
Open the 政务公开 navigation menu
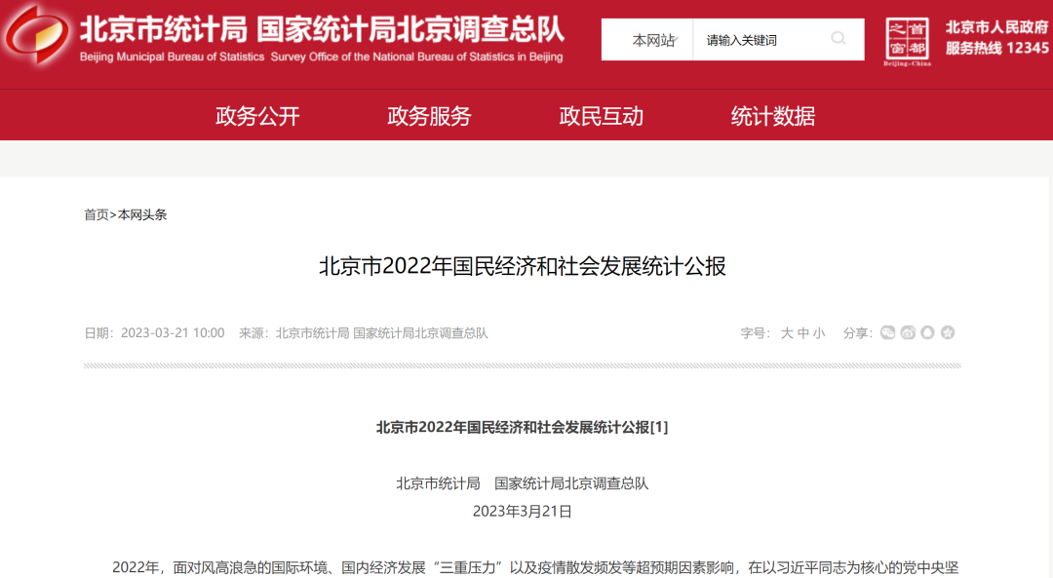257,116
